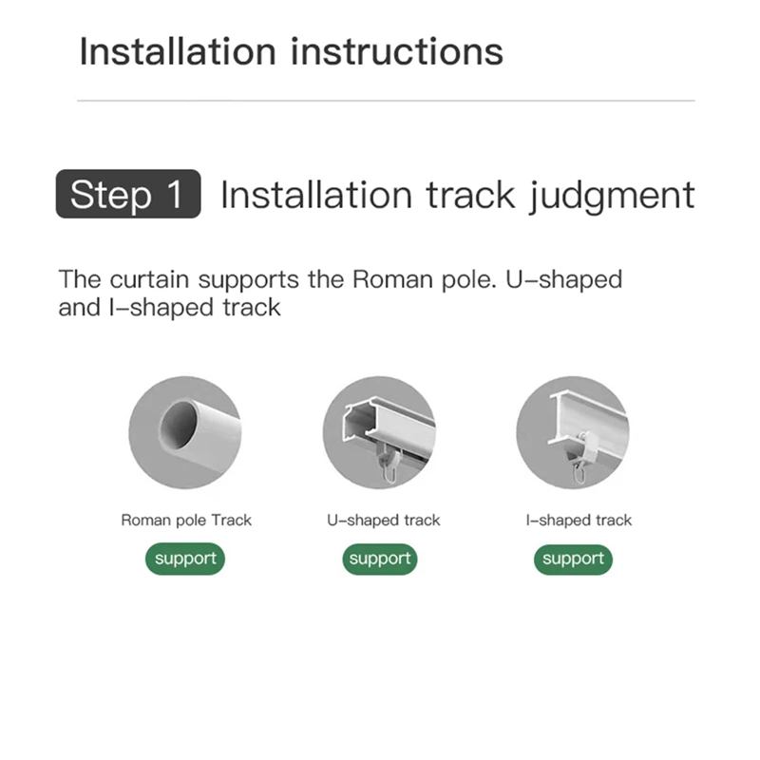Click the horizontal divider line below the title
760x760 pixels.
coord(386,100)
